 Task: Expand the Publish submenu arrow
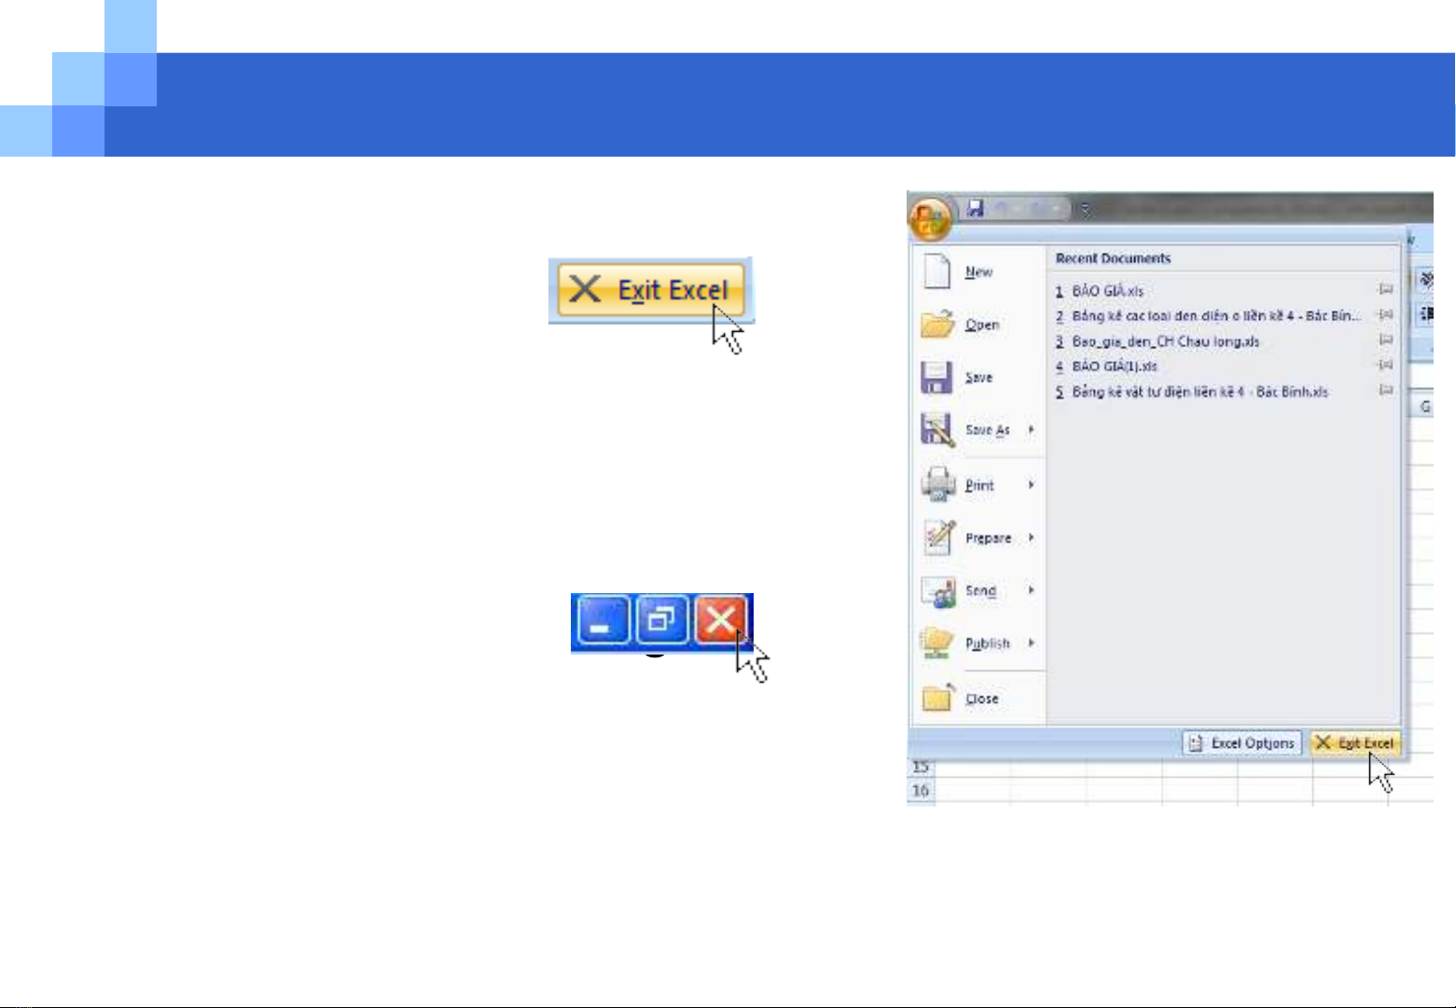pyautogui.click(x=1032, y=643)
